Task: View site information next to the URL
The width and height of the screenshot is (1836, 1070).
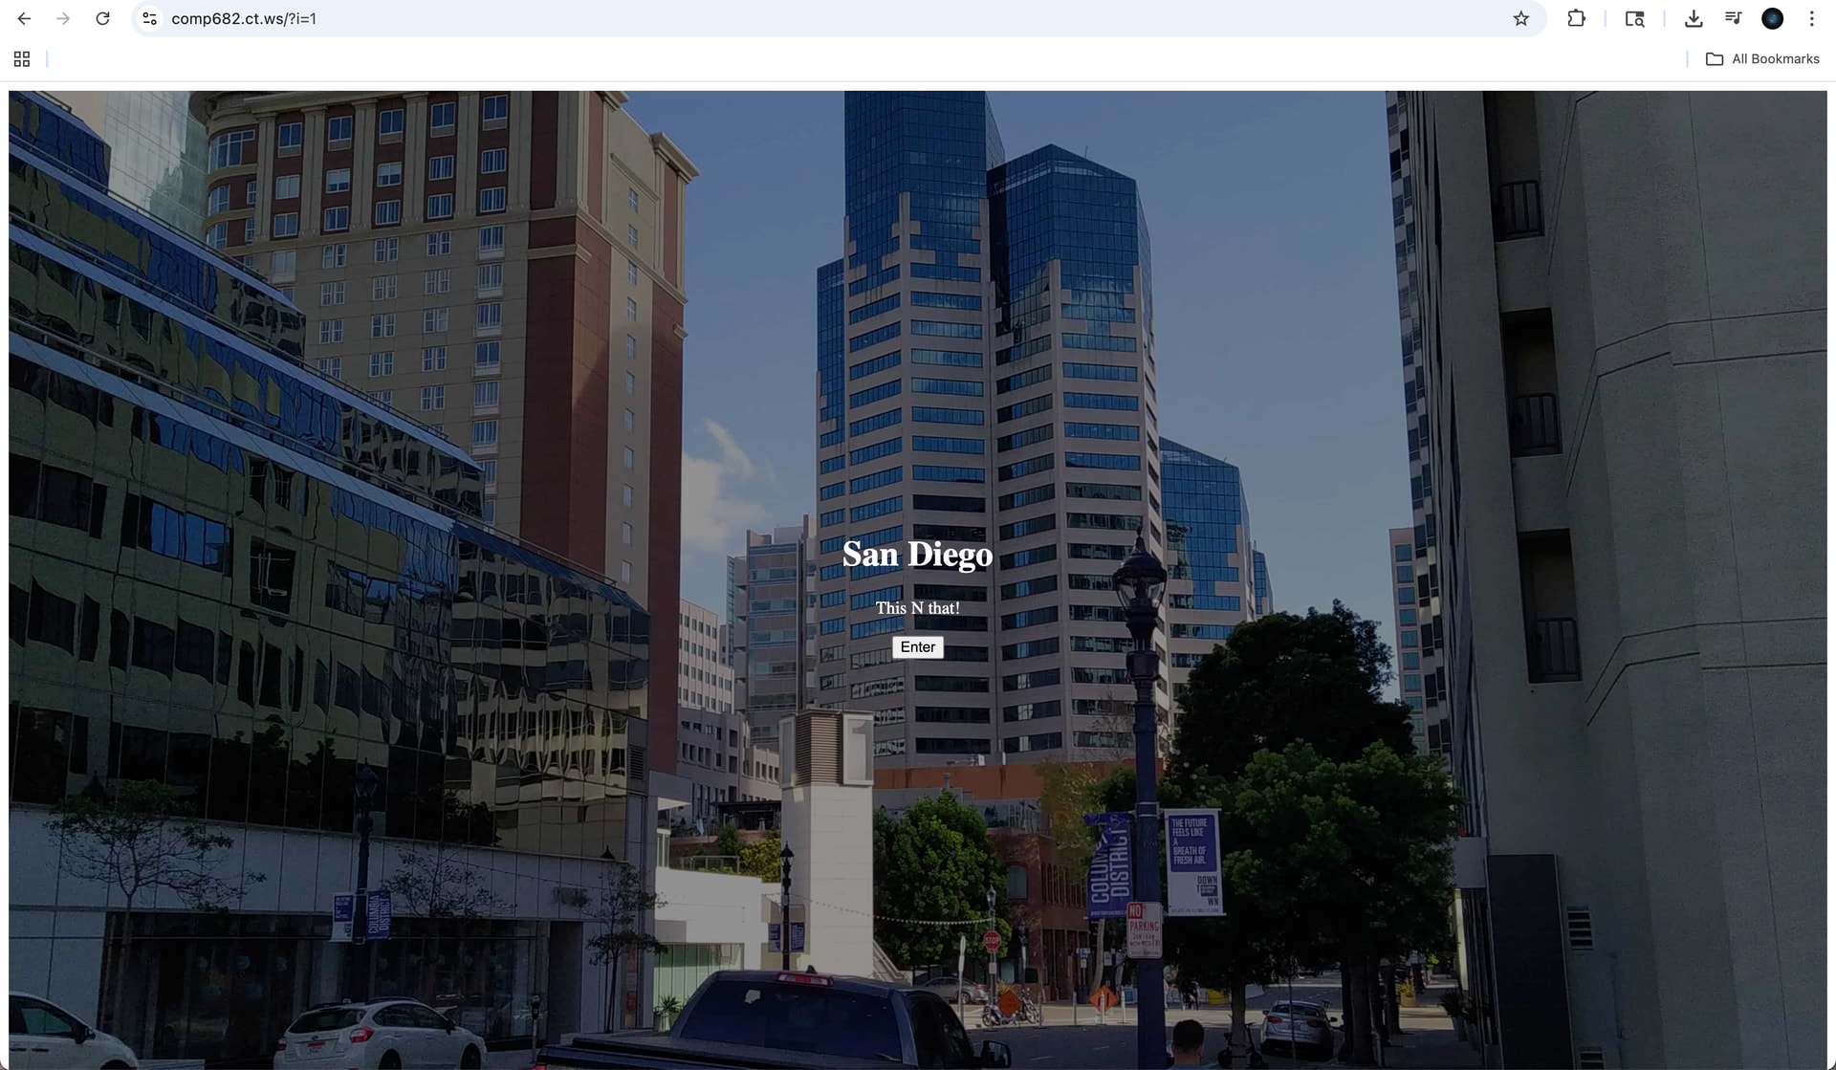Action: click(x=149, y=19)
